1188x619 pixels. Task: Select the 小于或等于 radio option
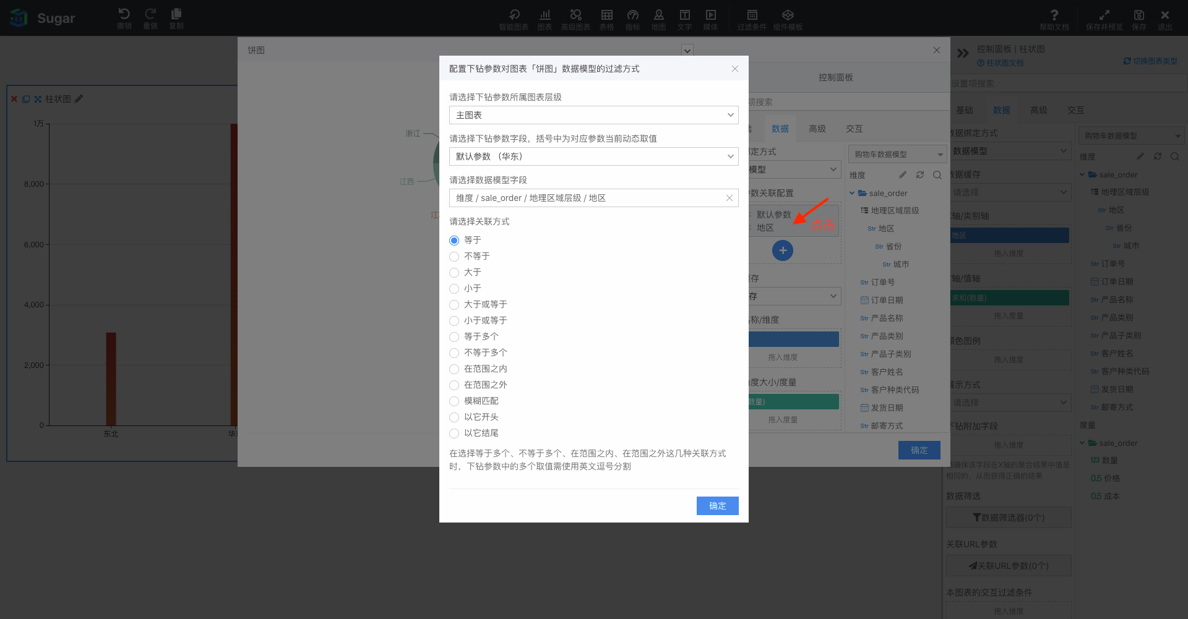point(454,321)
